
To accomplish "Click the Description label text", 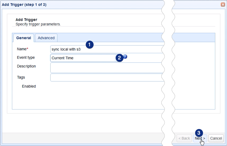I will (x=26, y=66).
